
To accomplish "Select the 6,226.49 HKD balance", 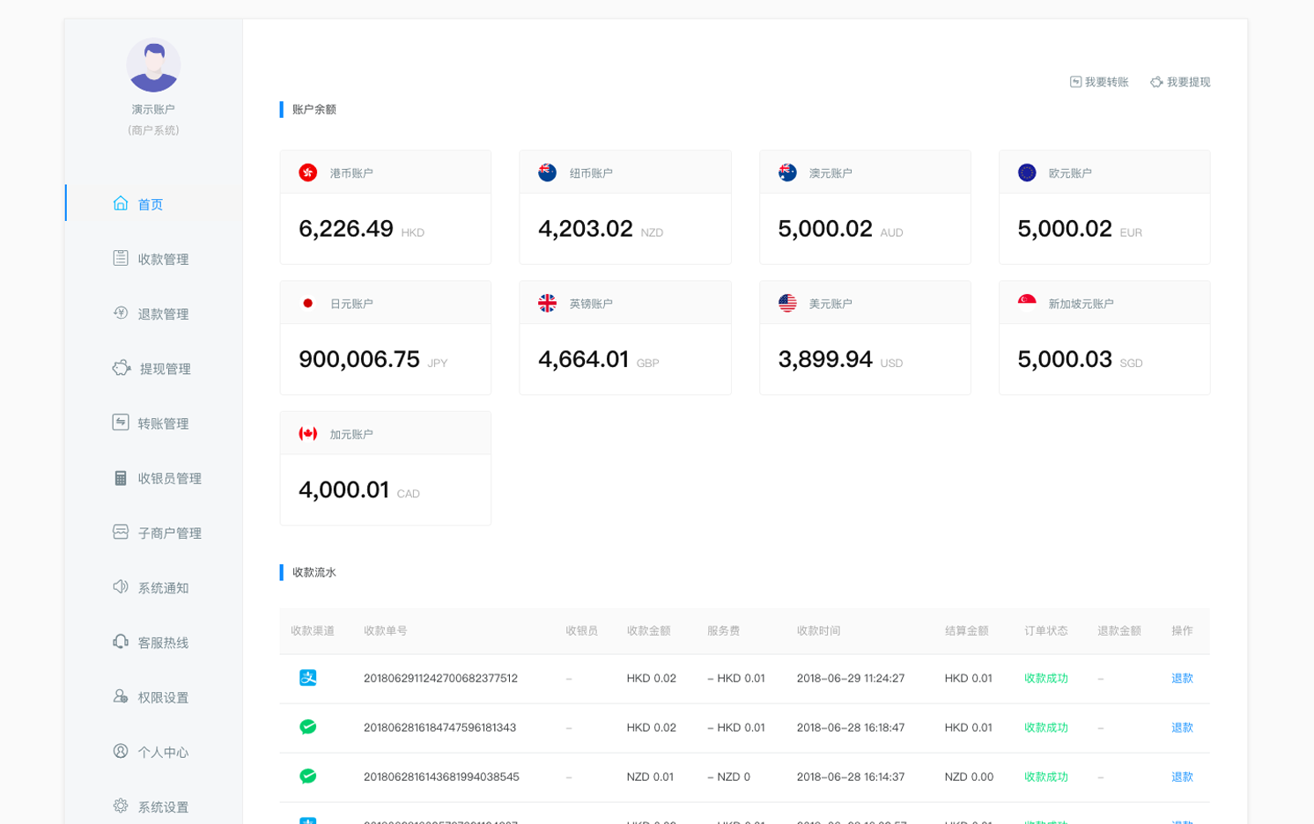I will tap(362, 229).
